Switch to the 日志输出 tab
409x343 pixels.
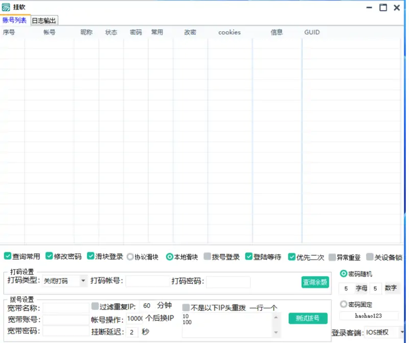(43, 20)
